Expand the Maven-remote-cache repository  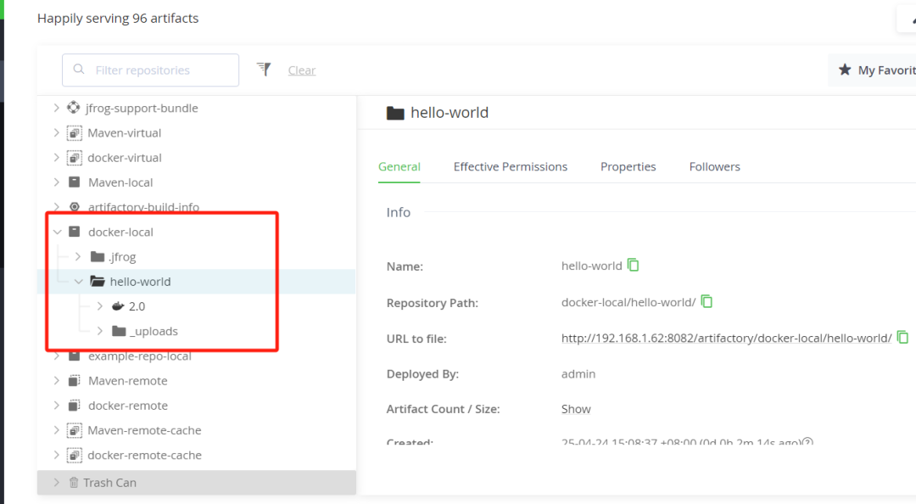tap(56, 429)
